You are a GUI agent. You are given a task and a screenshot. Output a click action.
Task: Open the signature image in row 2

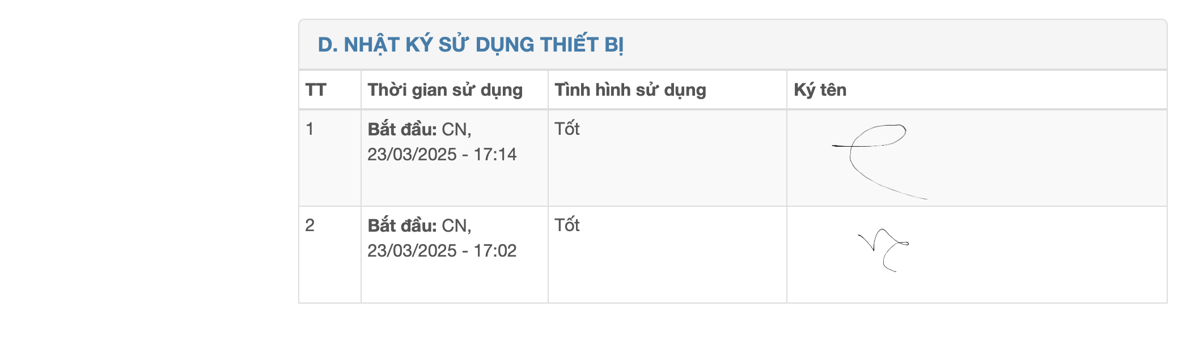tap(883, 250)
